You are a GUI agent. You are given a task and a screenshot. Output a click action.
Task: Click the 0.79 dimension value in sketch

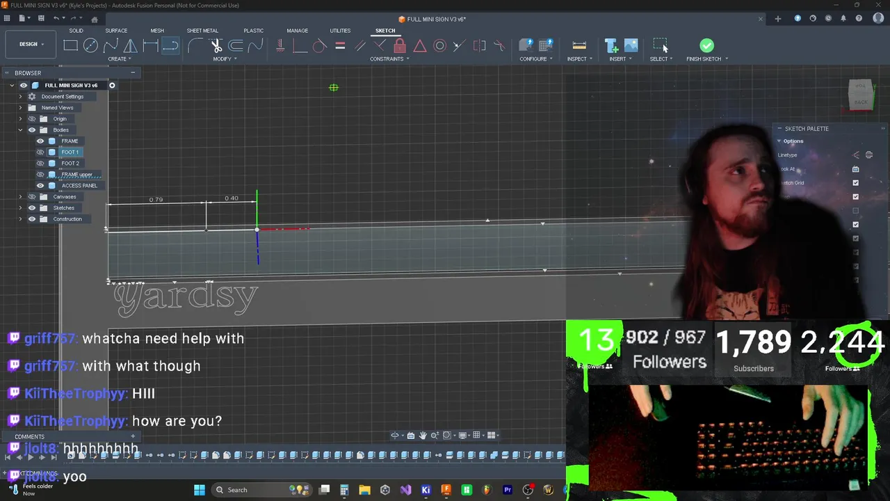(x=156, y=200)
